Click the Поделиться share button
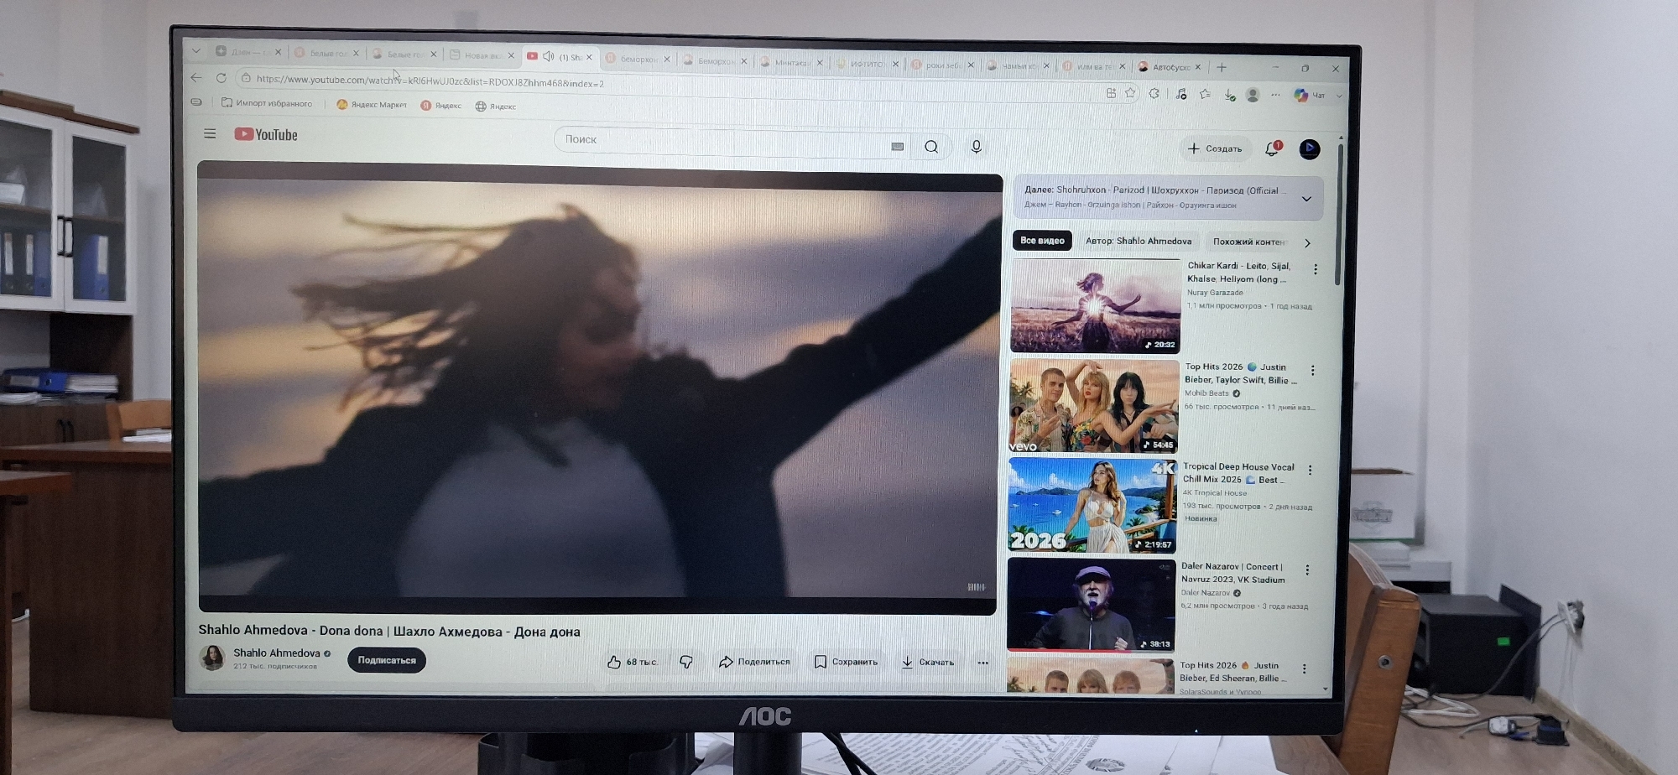Image resolution: width=1678 pixels, height=775 pixels. (754, 662)
